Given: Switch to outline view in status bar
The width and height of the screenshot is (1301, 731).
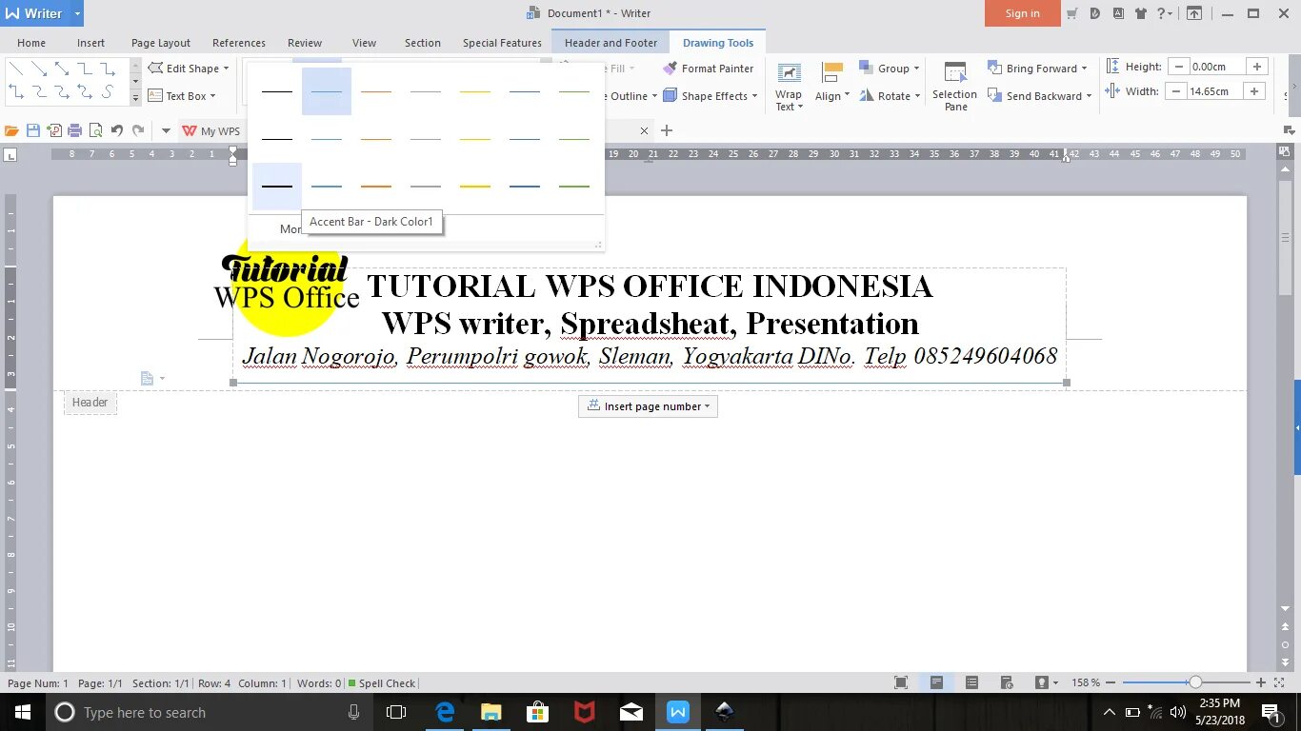Looking at the screenshot, I should pos(971,682).
